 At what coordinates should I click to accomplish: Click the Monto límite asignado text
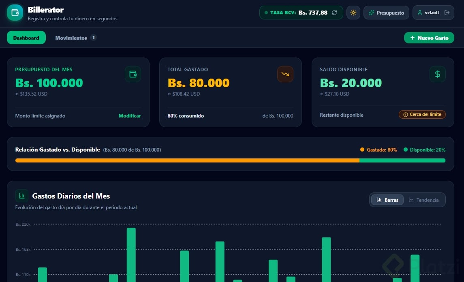[x=40, y=116]
